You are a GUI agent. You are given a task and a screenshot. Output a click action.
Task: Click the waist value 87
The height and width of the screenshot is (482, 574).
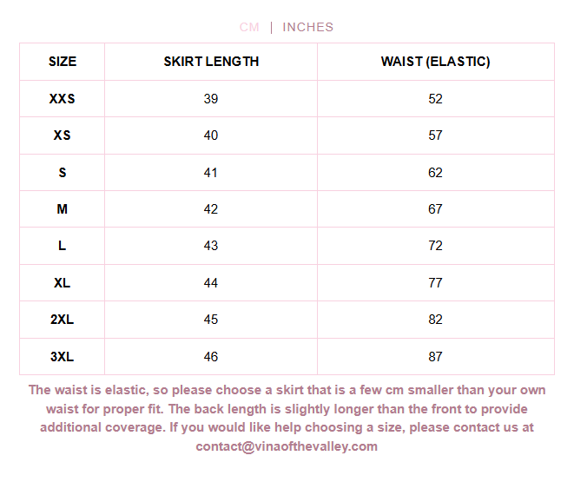435,357
